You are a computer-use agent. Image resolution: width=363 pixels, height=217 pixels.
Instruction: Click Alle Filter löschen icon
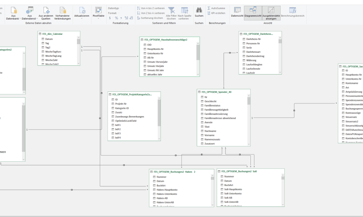[171, 10]
